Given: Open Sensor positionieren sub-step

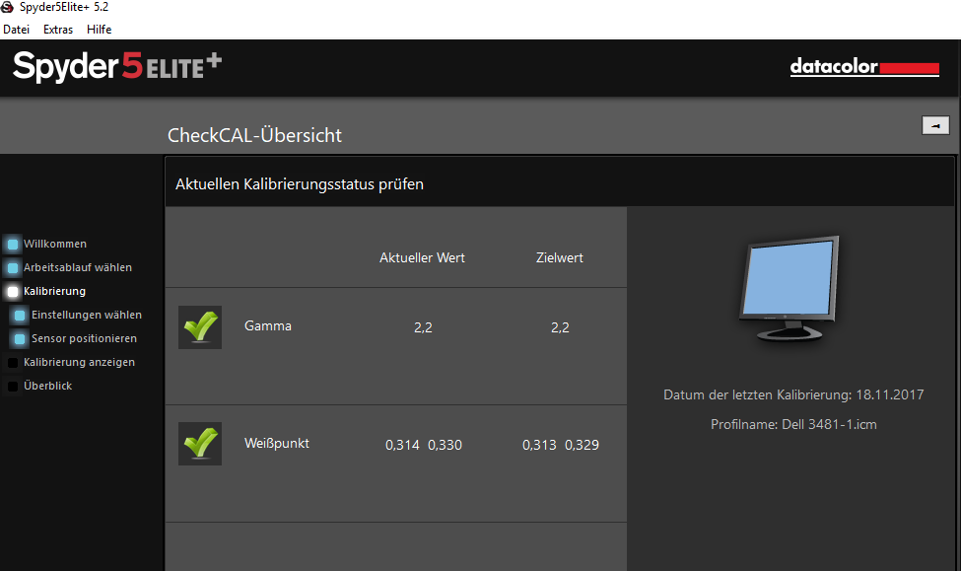Looking at the screenshot, I should click(x=84, y=338).
